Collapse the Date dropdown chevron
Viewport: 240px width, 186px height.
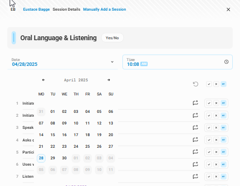112,62
